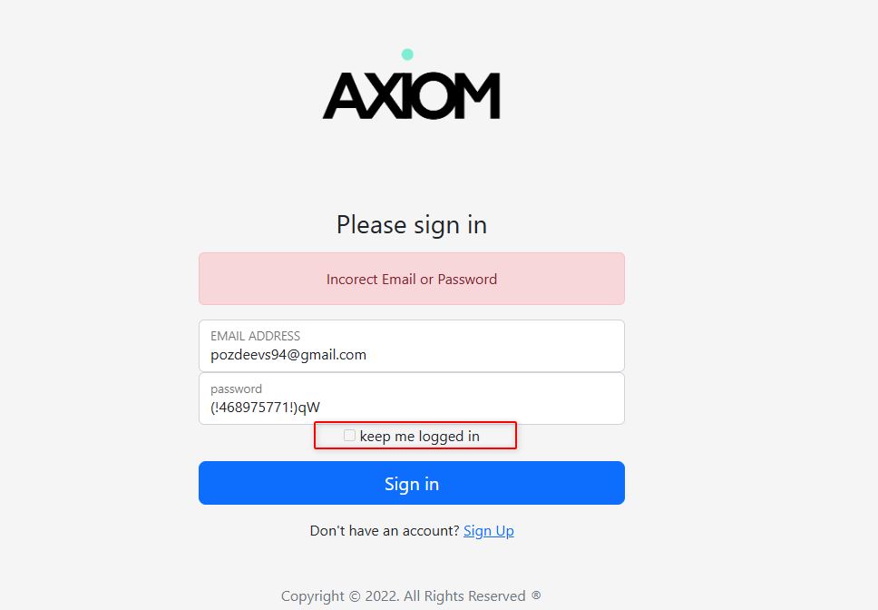The image size is (878, 610).
Task: Click the small password field label
Action: (236, 389)
